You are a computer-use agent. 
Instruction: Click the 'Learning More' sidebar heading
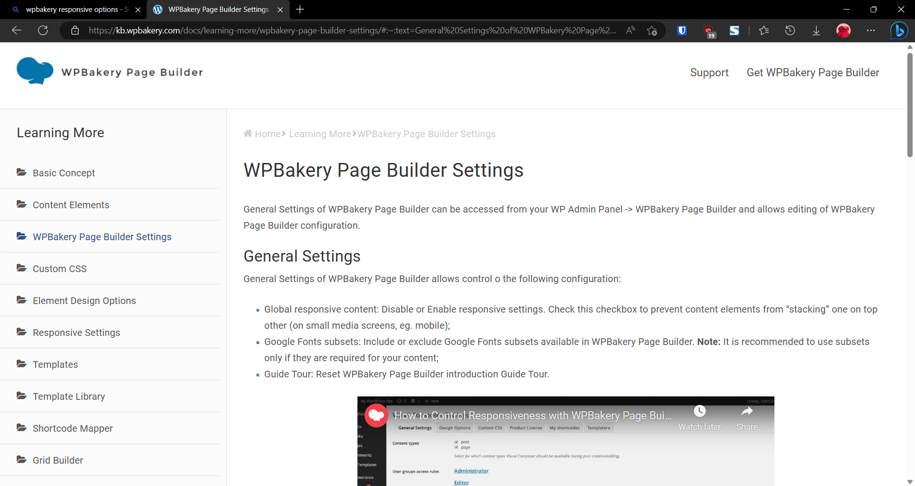point(61,132)
